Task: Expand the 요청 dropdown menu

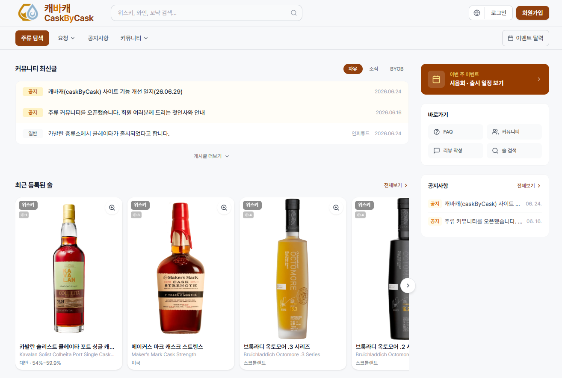Action: click(66, 38)
